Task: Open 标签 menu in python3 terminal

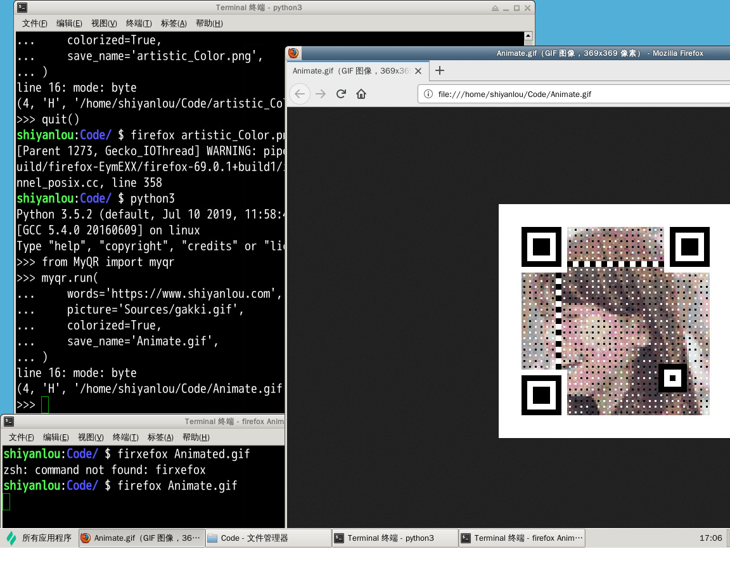Action: [x=174, y=23]
